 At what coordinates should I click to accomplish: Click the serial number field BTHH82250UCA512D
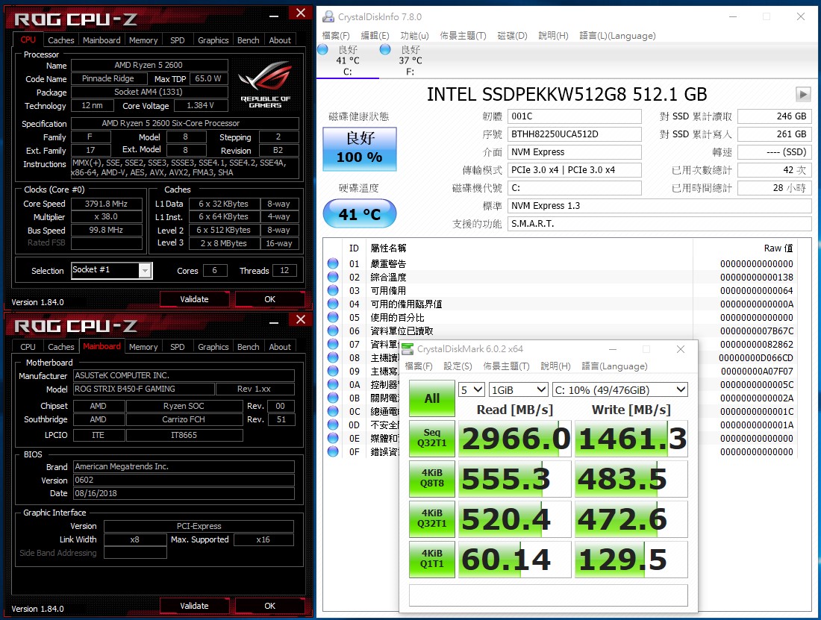point(575,134)
